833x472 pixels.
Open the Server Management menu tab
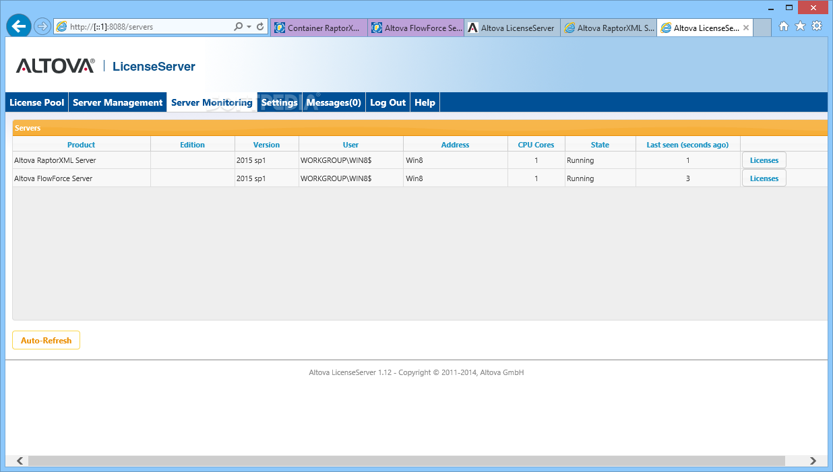click(x=118, y=102)
